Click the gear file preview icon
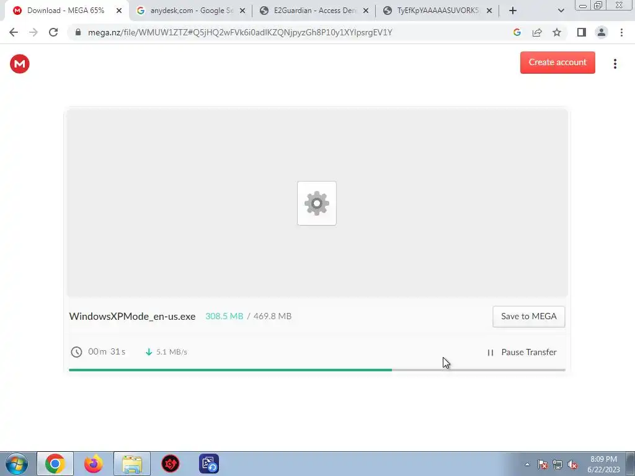The width and height of the screenshot is (635, 476). point(317,203)
